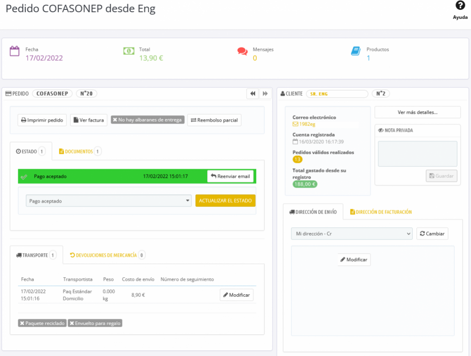This screenshot has width=471, height=356.
Task: Go to next order arrow icon
Action: coord(265,94)
